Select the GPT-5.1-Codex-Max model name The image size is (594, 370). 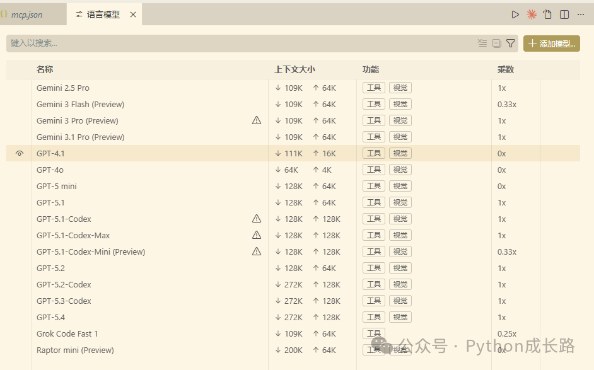[73, 235]
